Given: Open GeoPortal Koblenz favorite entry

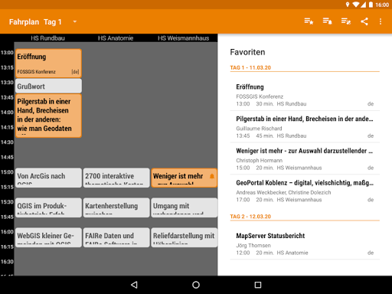Looking at the screenshot, I should [305, 191].
